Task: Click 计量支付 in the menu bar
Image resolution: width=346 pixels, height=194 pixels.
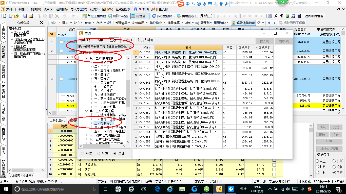Action: 159,9
